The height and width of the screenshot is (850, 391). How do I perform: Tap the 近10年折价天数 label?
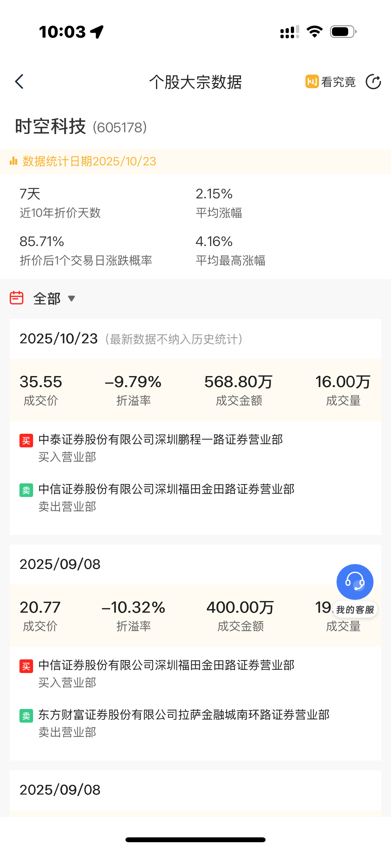pyautogui.click(x=60, y=213)
